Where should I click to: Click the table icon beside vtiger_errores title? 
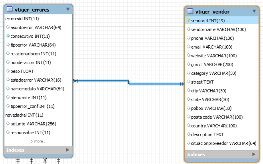click(x=10, y=9)
